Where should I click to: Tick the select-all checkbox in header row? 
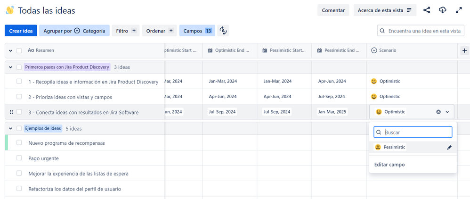tap(19, 51)
